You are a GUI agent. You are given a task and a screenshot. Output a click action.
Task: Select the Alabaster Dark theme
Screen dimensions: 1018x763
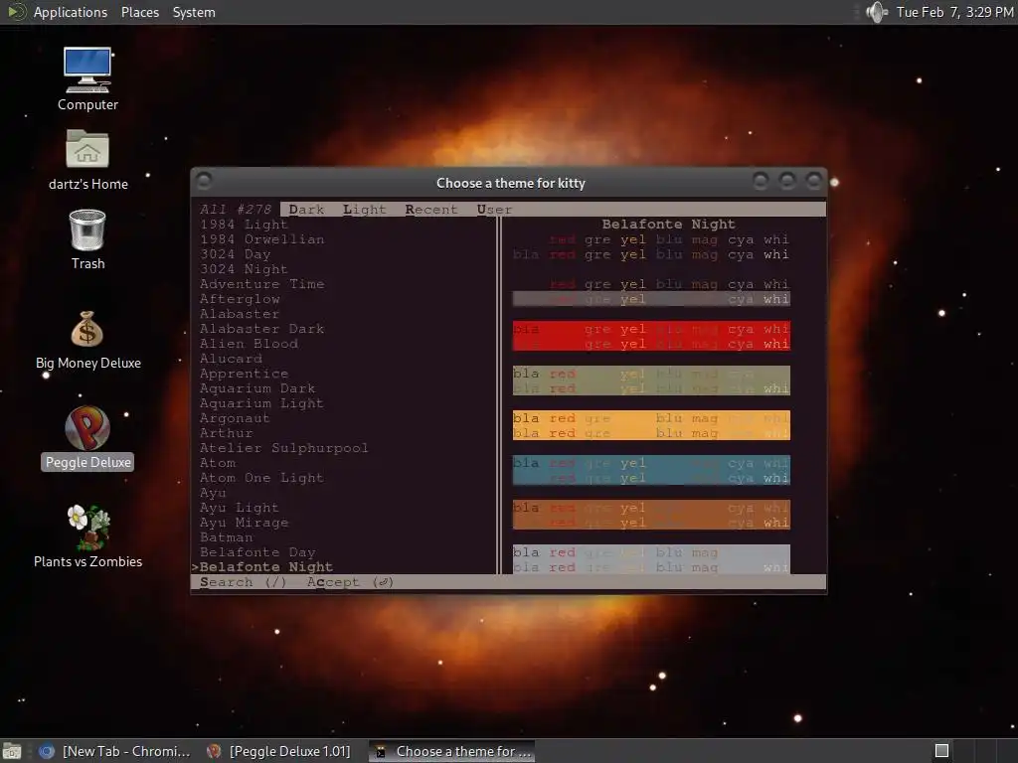point(261,329)
